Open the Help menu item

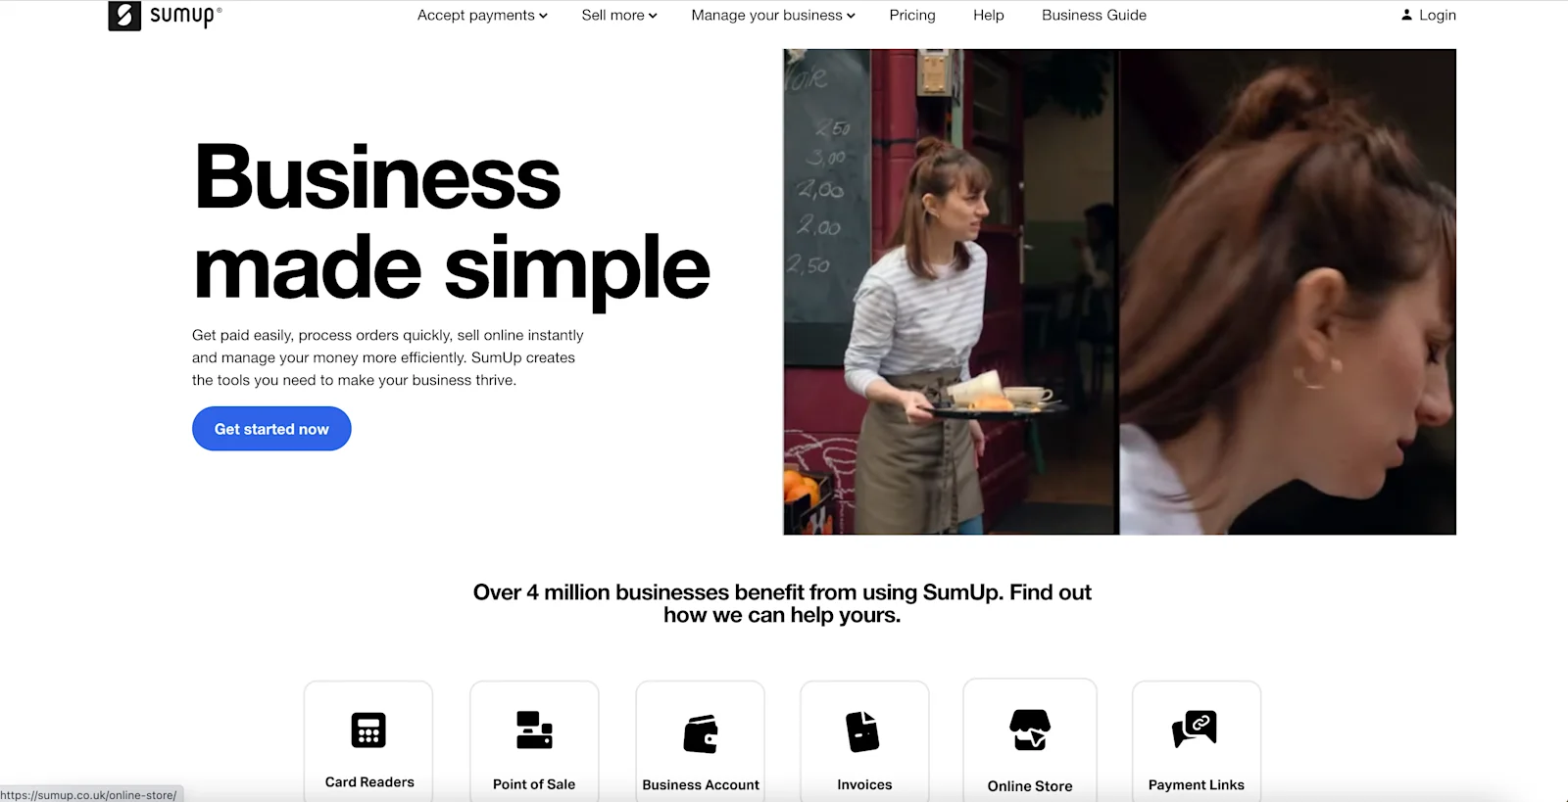(989, 15)
